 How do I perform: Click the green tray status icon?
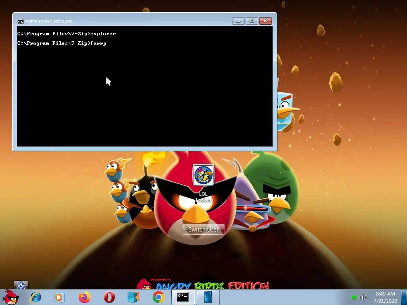354,297
